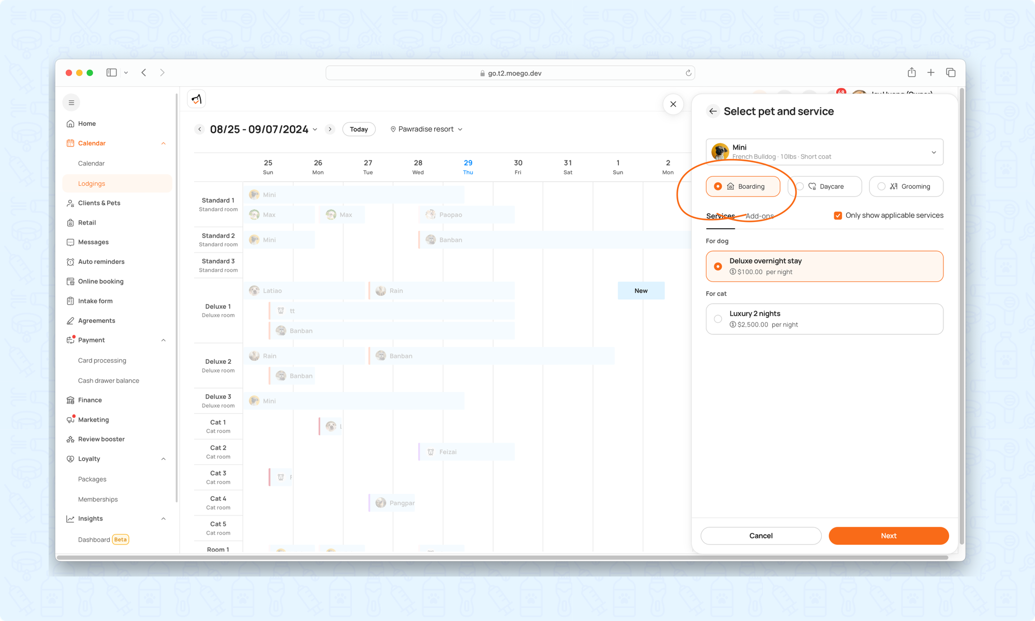Viewport: 1035px width, 621px height.
Task: Click the hamburger menu icon
Action: click(x=71, y=102)
